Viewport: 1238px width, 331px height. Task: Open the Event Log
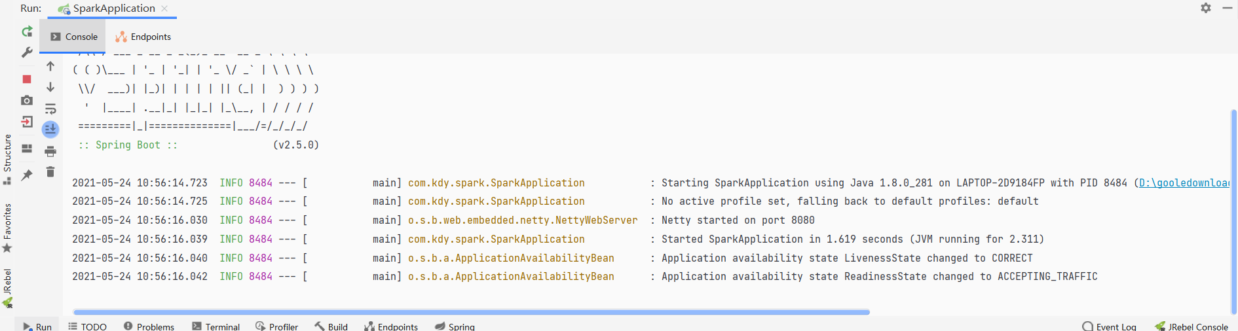(x=1109, y=326)
